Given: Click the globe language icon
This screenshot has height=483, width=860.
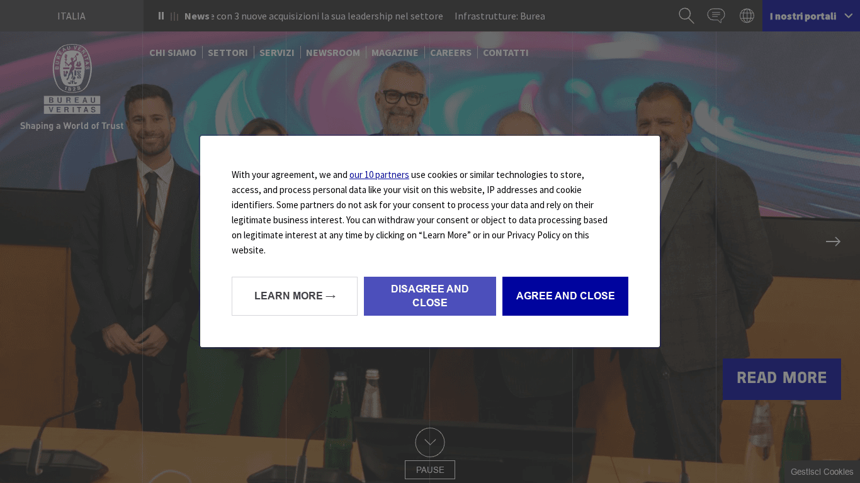Looking at the screenshot, I should tap(747, 16).
